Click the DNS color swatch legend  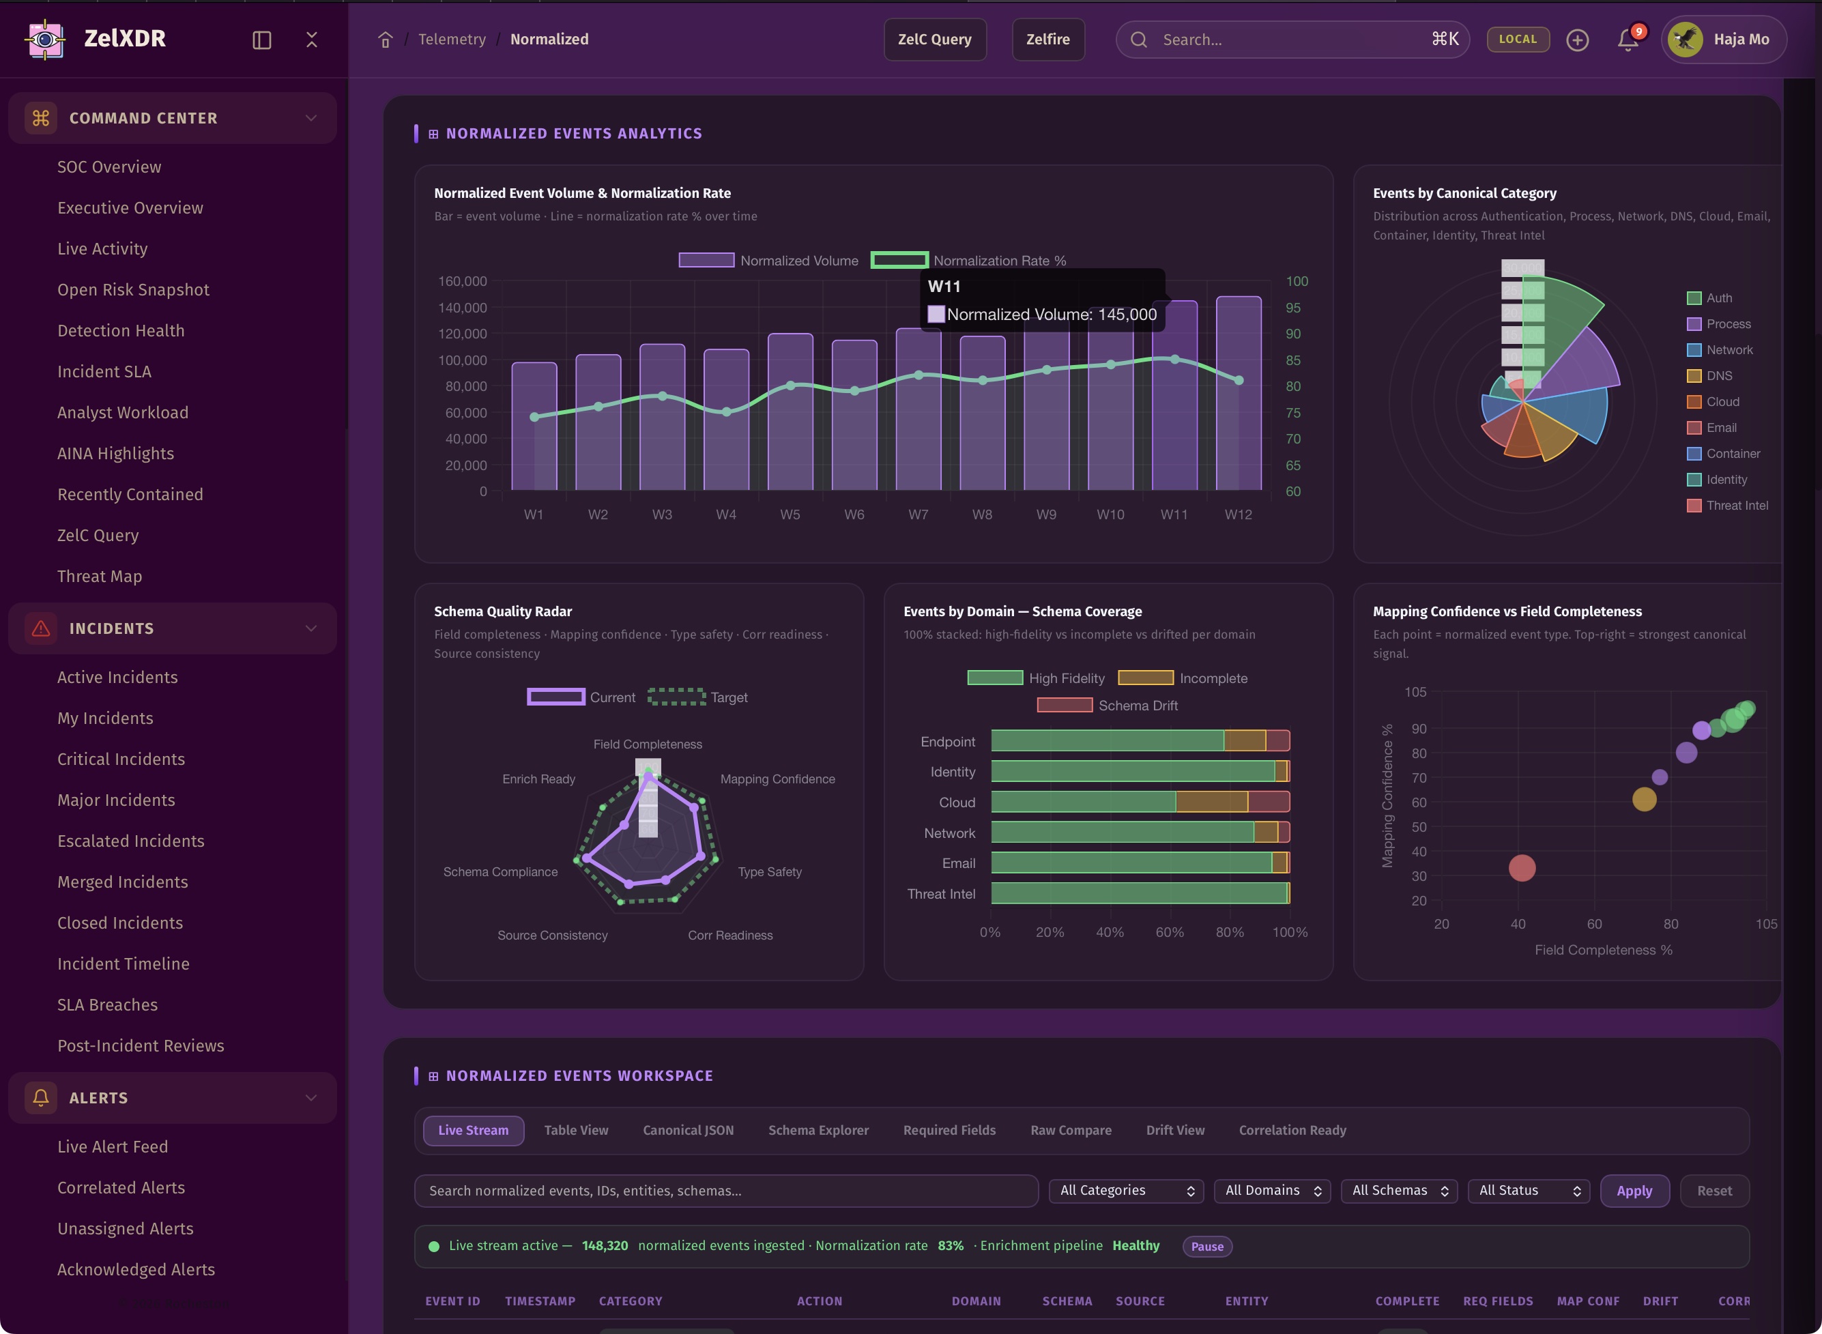(x=1694, y=375)
